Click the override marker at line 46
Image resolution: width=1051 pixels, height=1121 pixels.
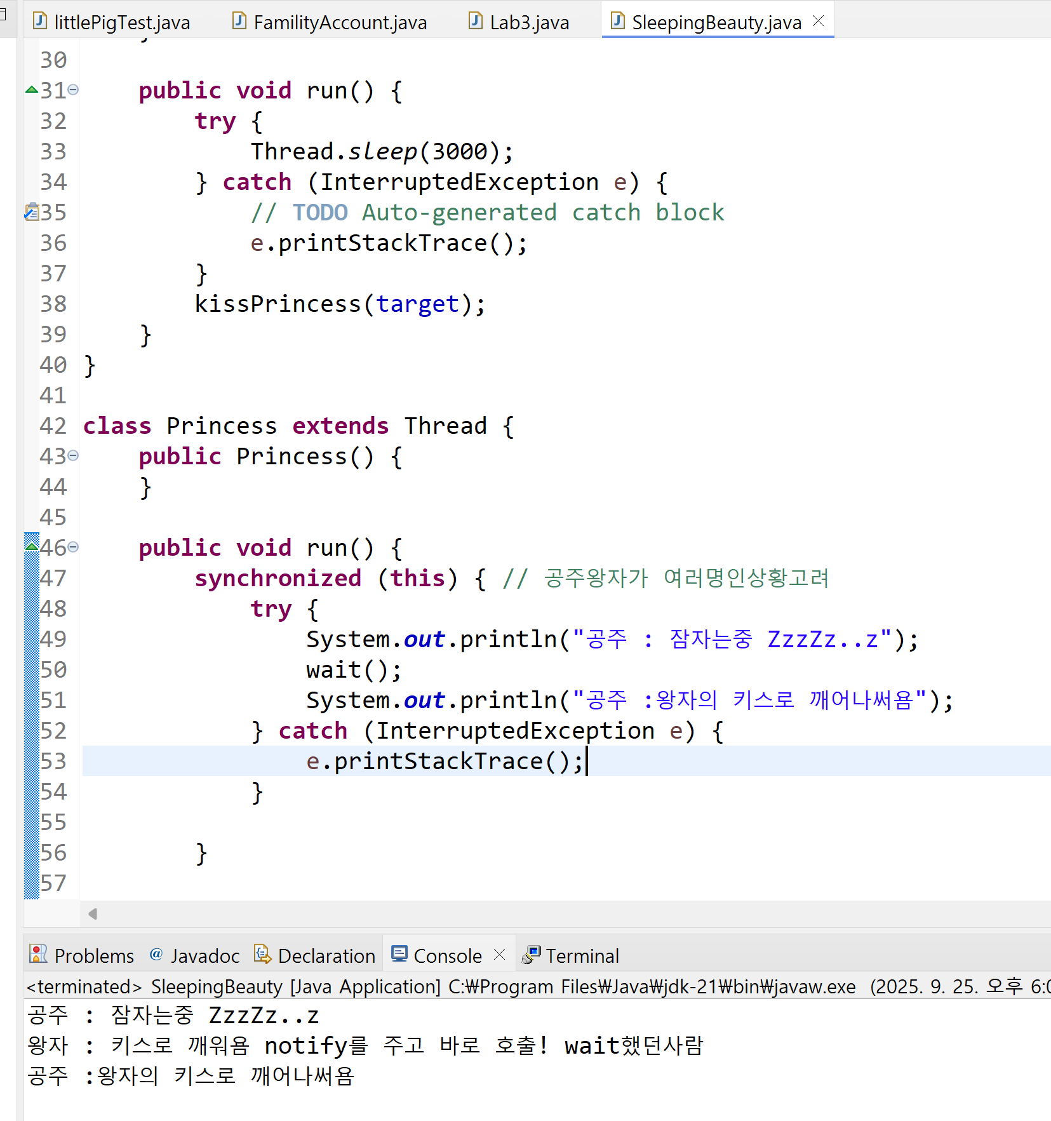click(x=32, y=546)
